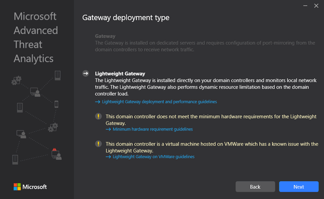The width and height of the screenshot is (324, 199).
Task: Click the Microsoft Advanced Threat Analytics title
Action: (36, 37)
